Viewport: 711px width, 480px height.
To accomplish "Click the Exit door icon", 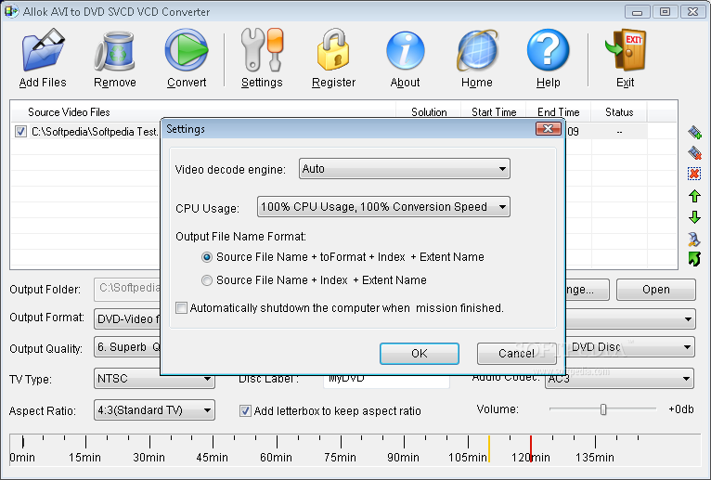I will 626,50.
